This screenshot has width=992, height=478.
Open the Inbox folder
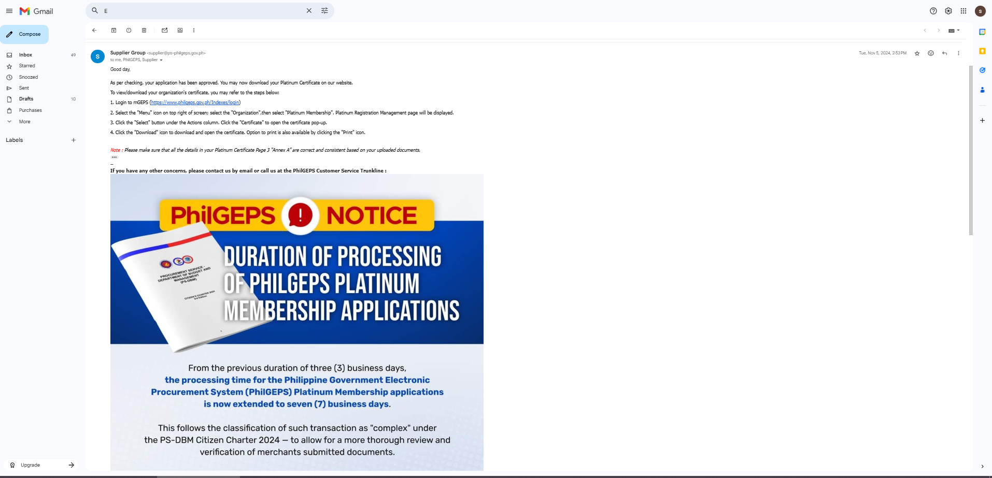tap(25, 55)
